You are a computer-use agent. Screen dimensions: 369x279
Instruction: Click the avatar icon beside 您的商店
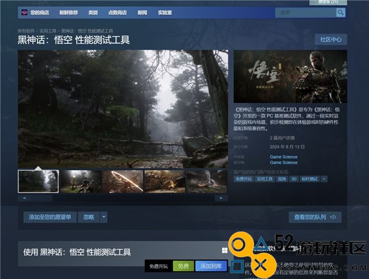[x=24, y=13]
